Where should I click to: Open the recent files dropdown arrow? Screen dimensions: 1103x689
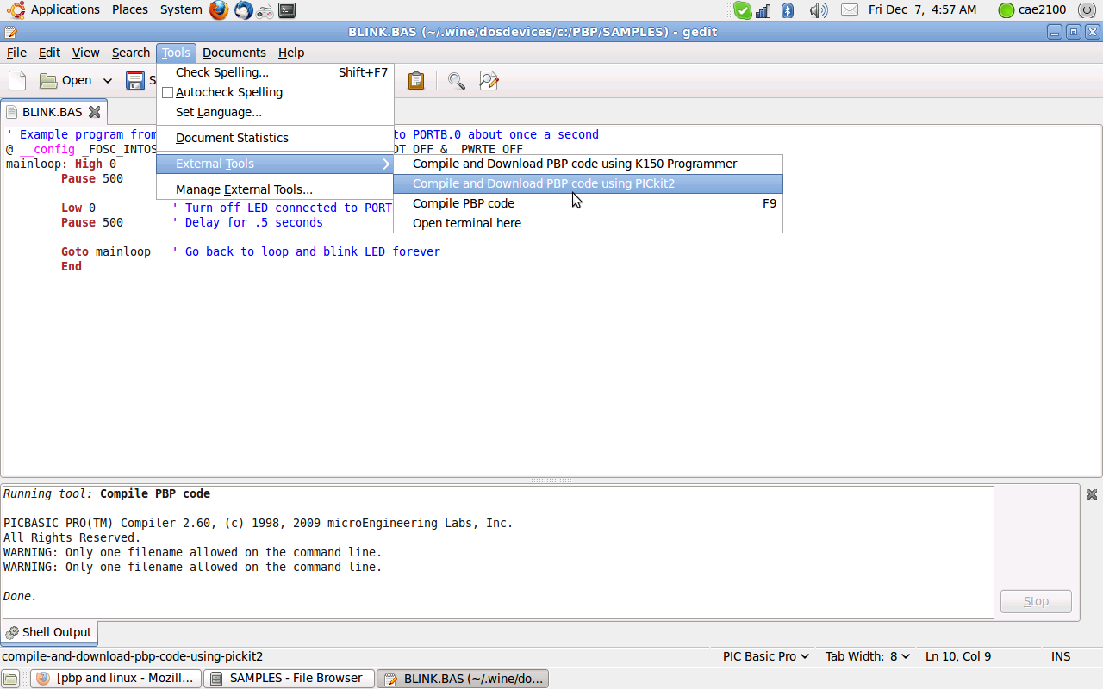point(108,80)
